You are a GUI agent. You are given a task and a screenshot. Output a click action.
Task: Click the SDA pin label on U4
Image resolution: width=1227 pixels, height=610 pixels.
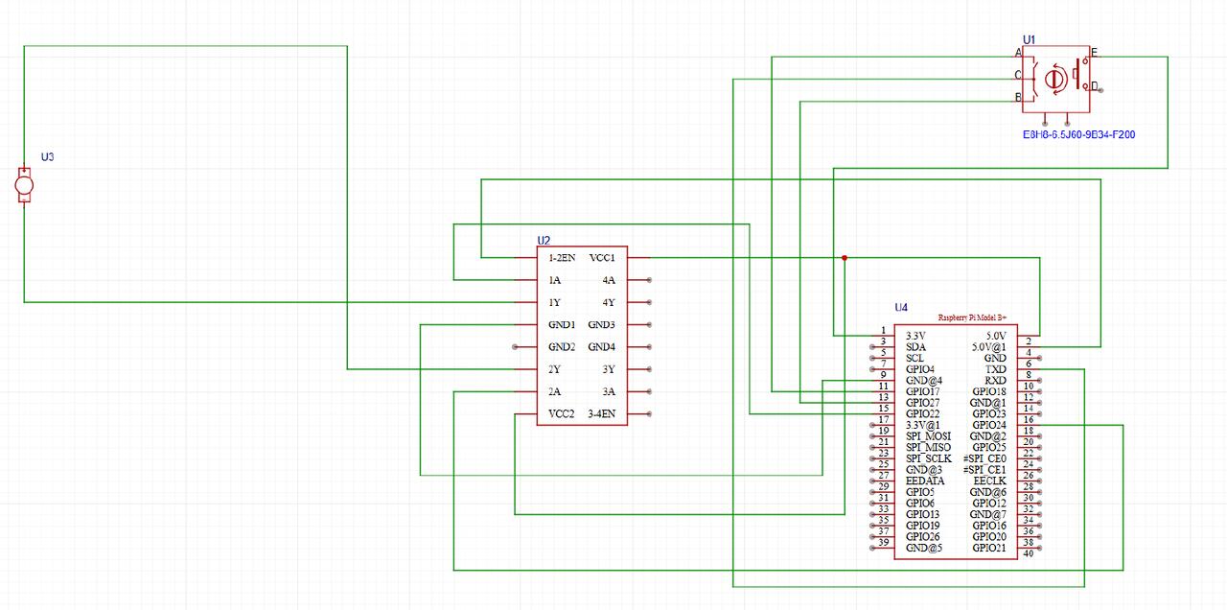(x=915, y=347)
